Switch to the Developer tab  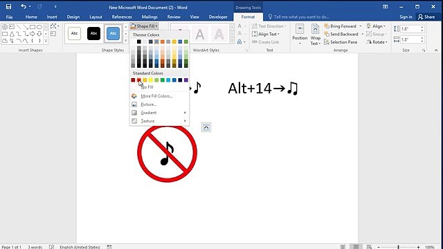coord(218,17)
